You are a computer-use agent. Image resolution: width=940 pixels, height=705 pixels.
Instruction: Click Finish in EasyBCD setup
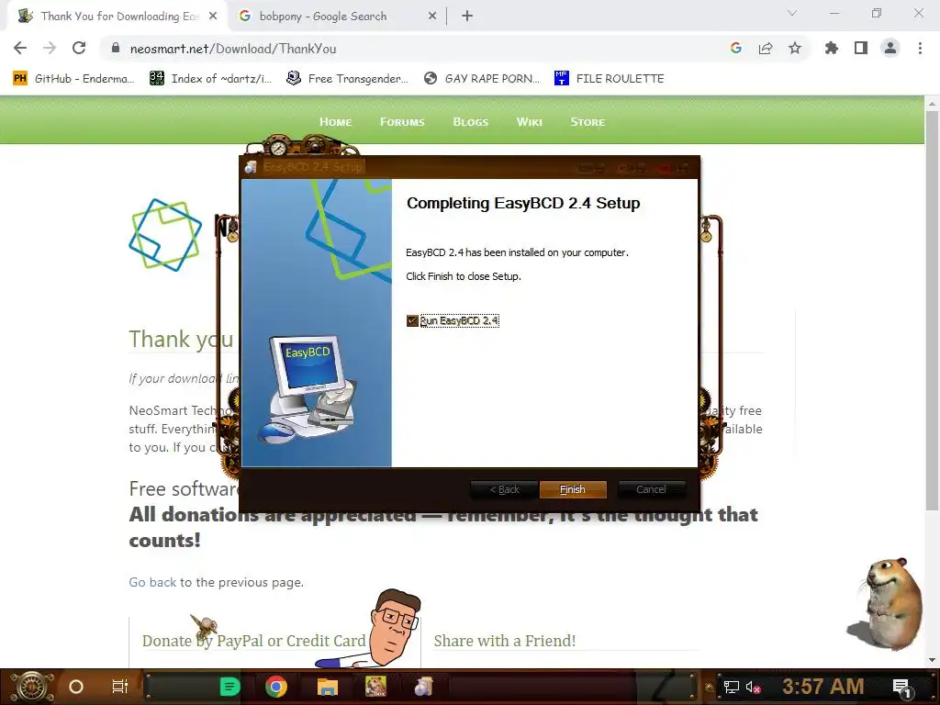click(x=573, y=489)
